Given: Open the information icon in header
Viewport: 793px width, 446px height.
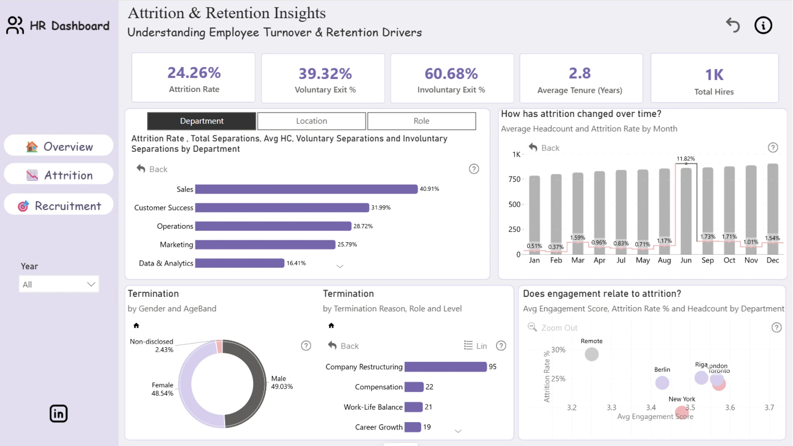Looking at the screenshot, I should point(763,25).
